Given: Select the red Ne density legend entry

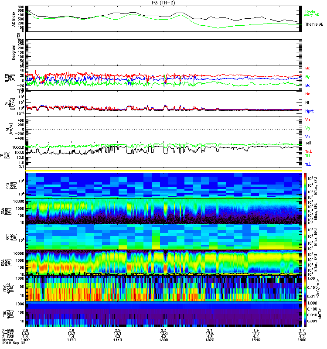Looking at the screenshot, I should [x=307, y=94].
